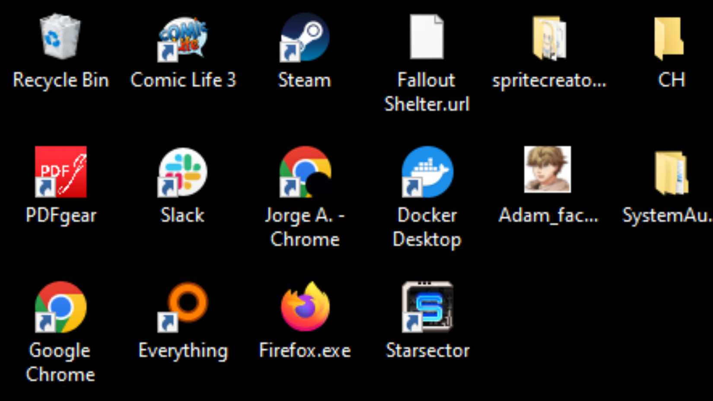Click the PDFgear shortcut icon
Screen dimensions: 713x401
tap(60, 172)
